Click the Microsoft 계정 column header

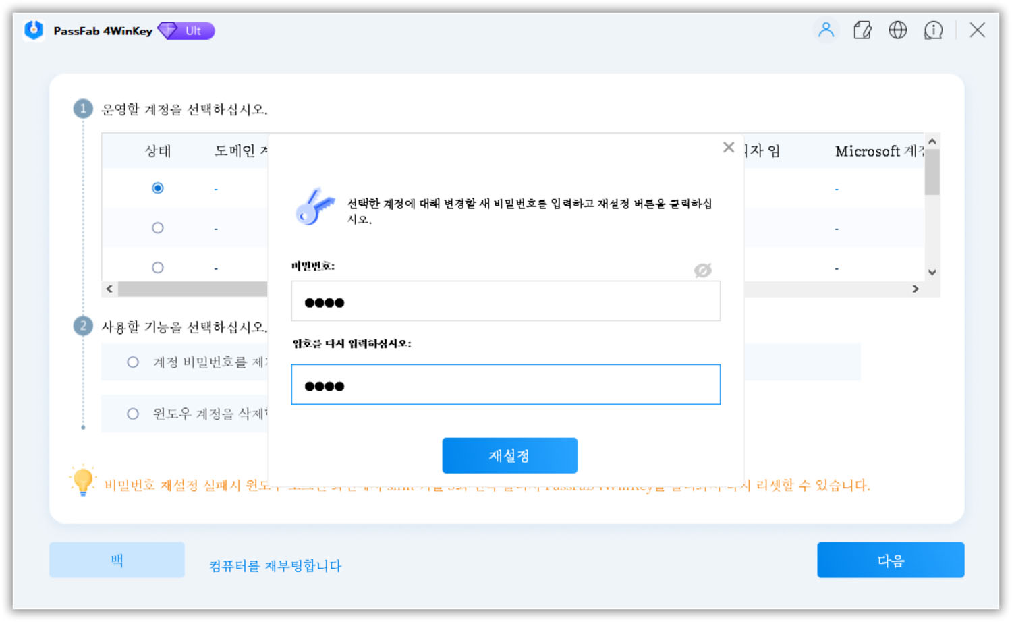[x=877, y=150]
